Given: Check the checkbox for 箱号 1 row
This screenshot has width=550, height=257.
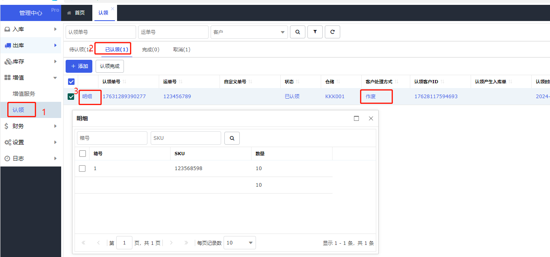Looking at the screenshot, I should point(82,169).
